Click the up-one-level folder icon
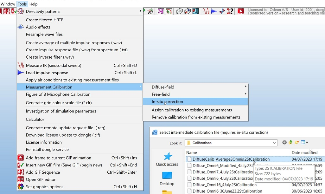The width and height of the screenshot is (325, 194). pyautogui.click(x=290, y=143)
